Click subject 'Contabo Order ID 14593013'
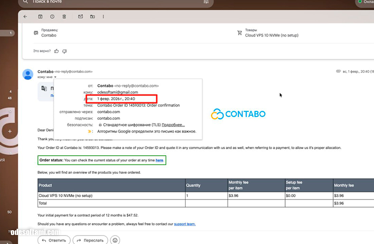 (138, 105)
